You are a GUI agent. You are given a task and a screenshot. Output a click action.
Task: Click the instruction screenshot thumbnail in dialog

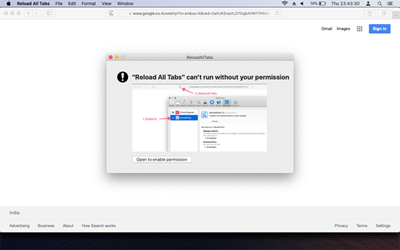pos(199,117)
